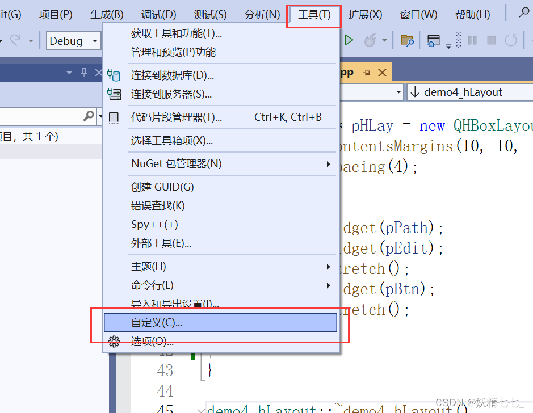Open the 项目(P) menu
The width and height of the screenshot is (533, 413).
[56, 15]
